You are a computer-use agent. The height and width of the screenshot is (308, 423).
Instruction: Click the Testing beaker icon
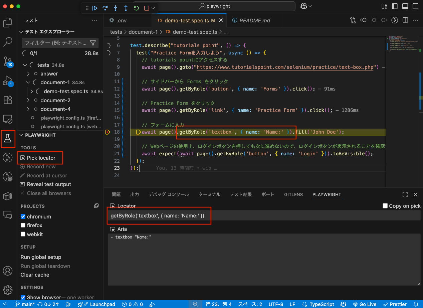[x=8, y=139]
